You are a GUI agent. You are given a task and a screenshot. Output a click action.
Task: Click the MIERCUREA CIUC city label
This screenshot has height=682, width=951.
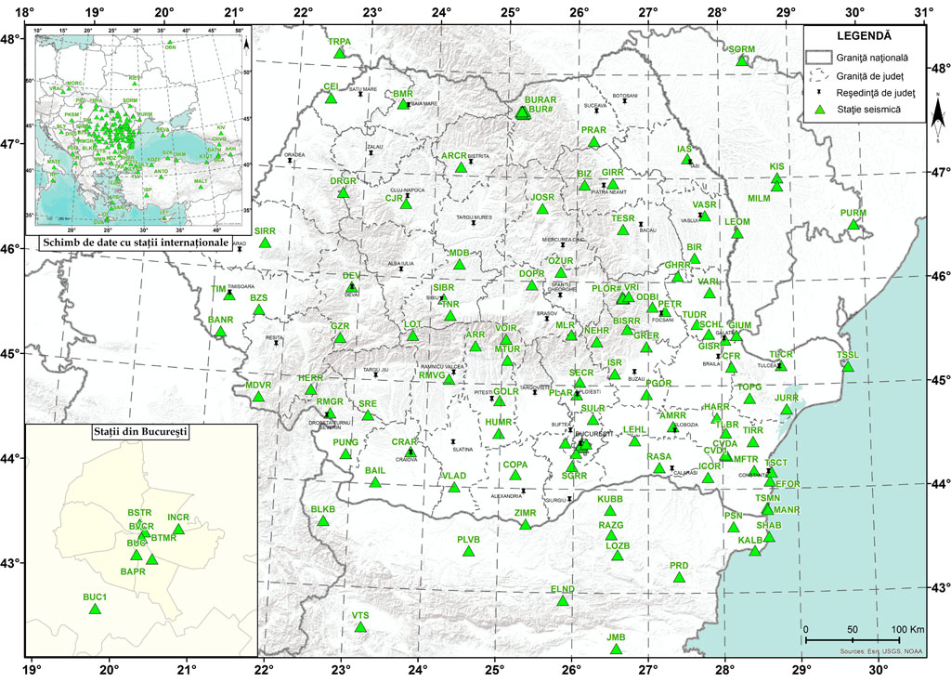click(x=564, y=240)
